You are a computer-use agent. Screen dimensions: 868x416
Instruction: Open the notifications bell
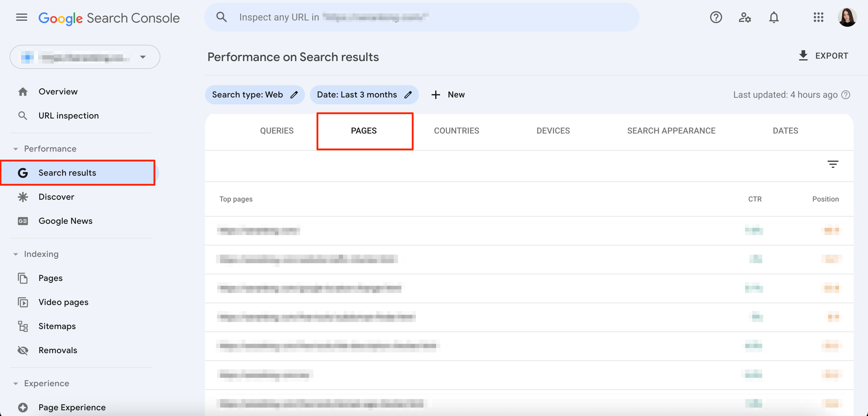tap(774, 17)
